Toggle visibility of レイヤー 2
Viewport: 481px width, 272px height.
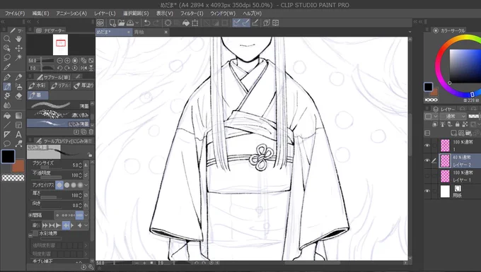click(x=427, y=160)
